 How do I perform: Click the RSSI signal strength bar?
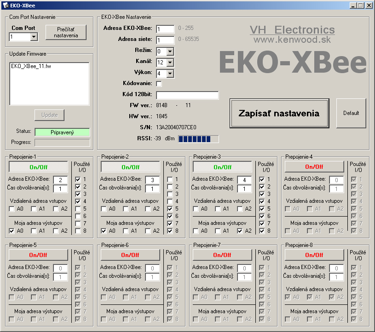[198, 139]
